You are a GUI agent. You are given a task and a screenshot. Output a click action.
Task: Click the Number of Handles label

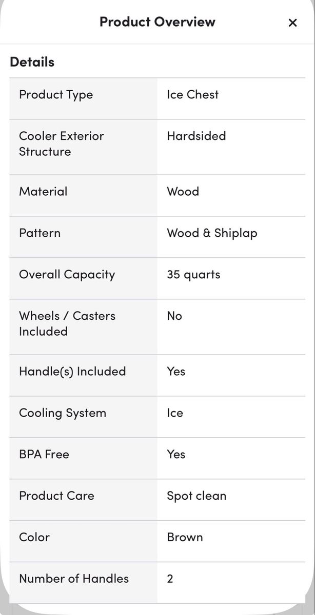coord(74,579)
